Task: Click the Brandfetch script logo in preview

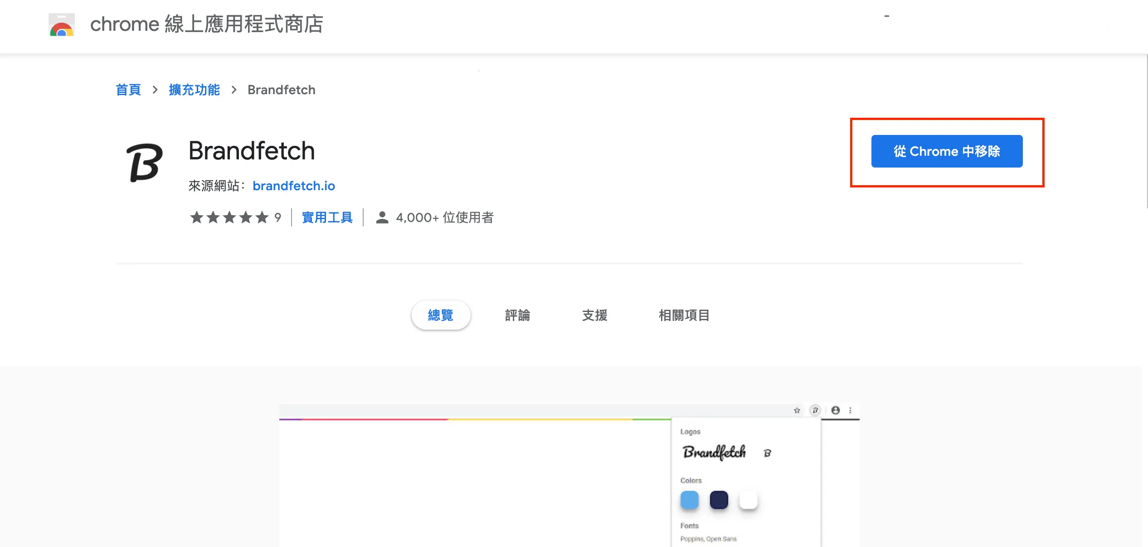Action: coord(714,452)
